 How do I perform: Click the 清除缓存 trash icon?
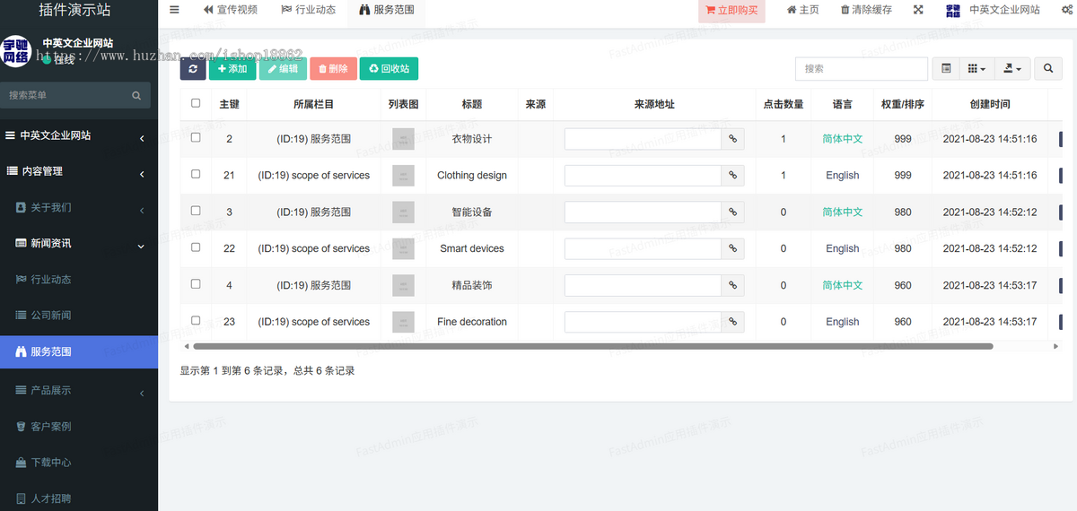(866, 10)
